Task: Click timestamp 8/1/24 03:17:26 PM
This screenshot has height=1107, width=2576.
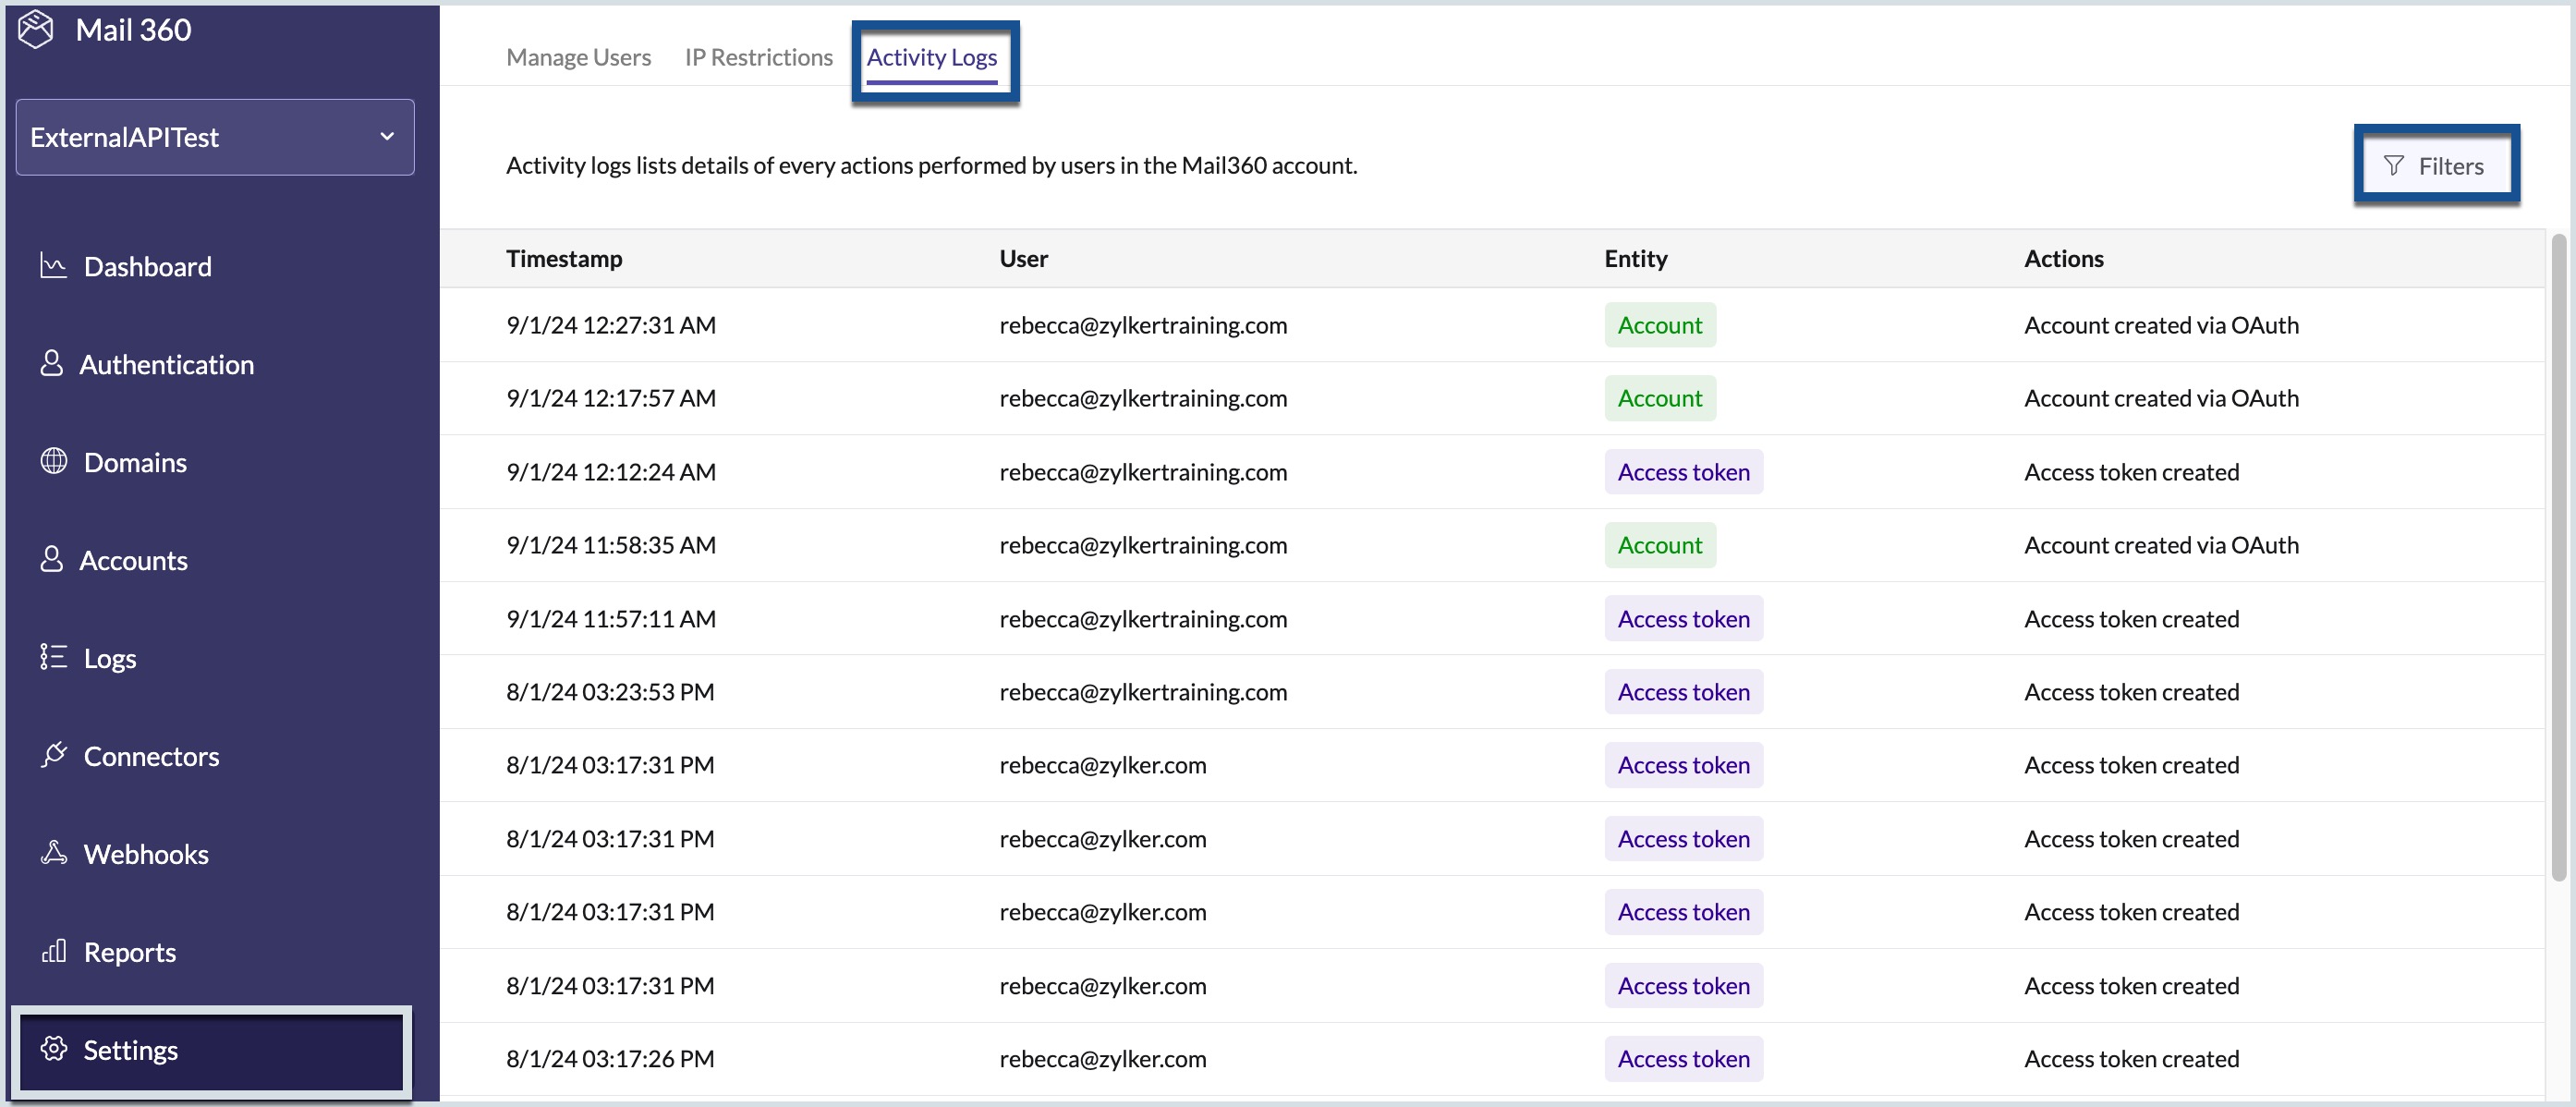Action: click(x=610, y=1059)
